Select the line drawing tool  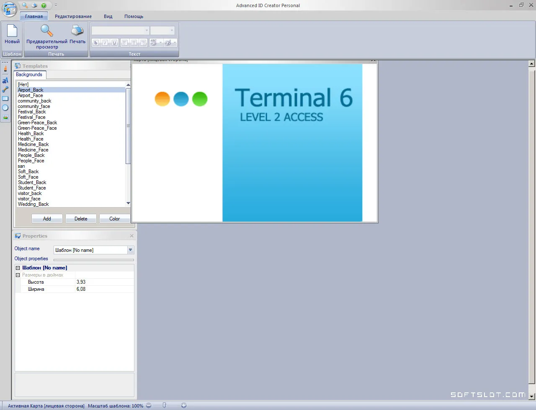[x=5, y=90]
